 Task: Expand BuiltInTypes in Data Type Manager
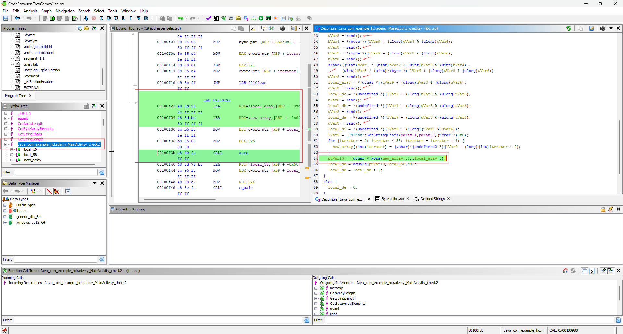pyautogui.click(x=5, y=205)
